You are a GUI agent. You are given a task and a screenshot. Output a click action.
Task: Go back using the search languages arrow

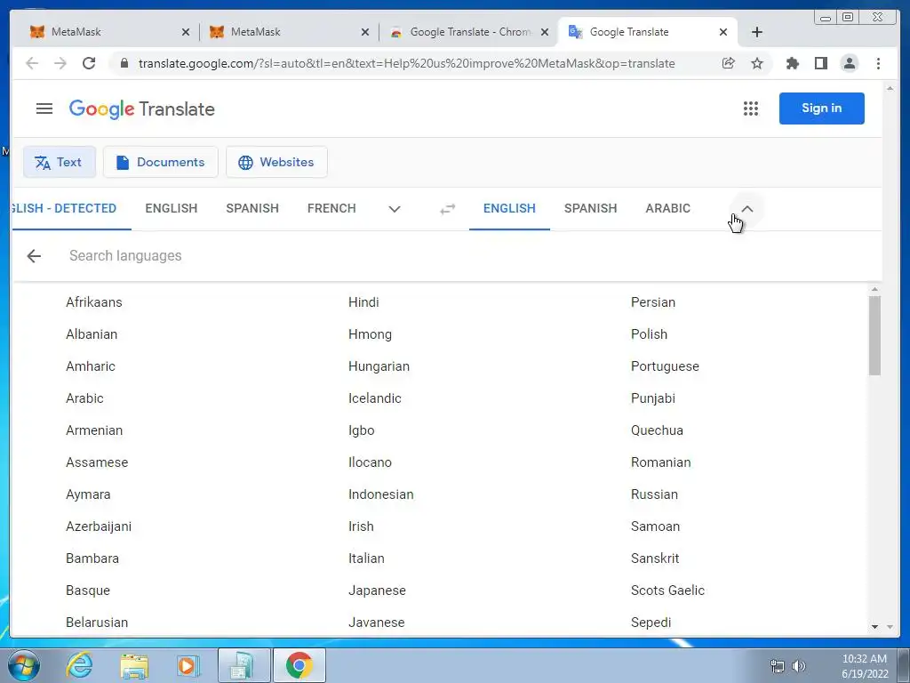pos(34,255)
